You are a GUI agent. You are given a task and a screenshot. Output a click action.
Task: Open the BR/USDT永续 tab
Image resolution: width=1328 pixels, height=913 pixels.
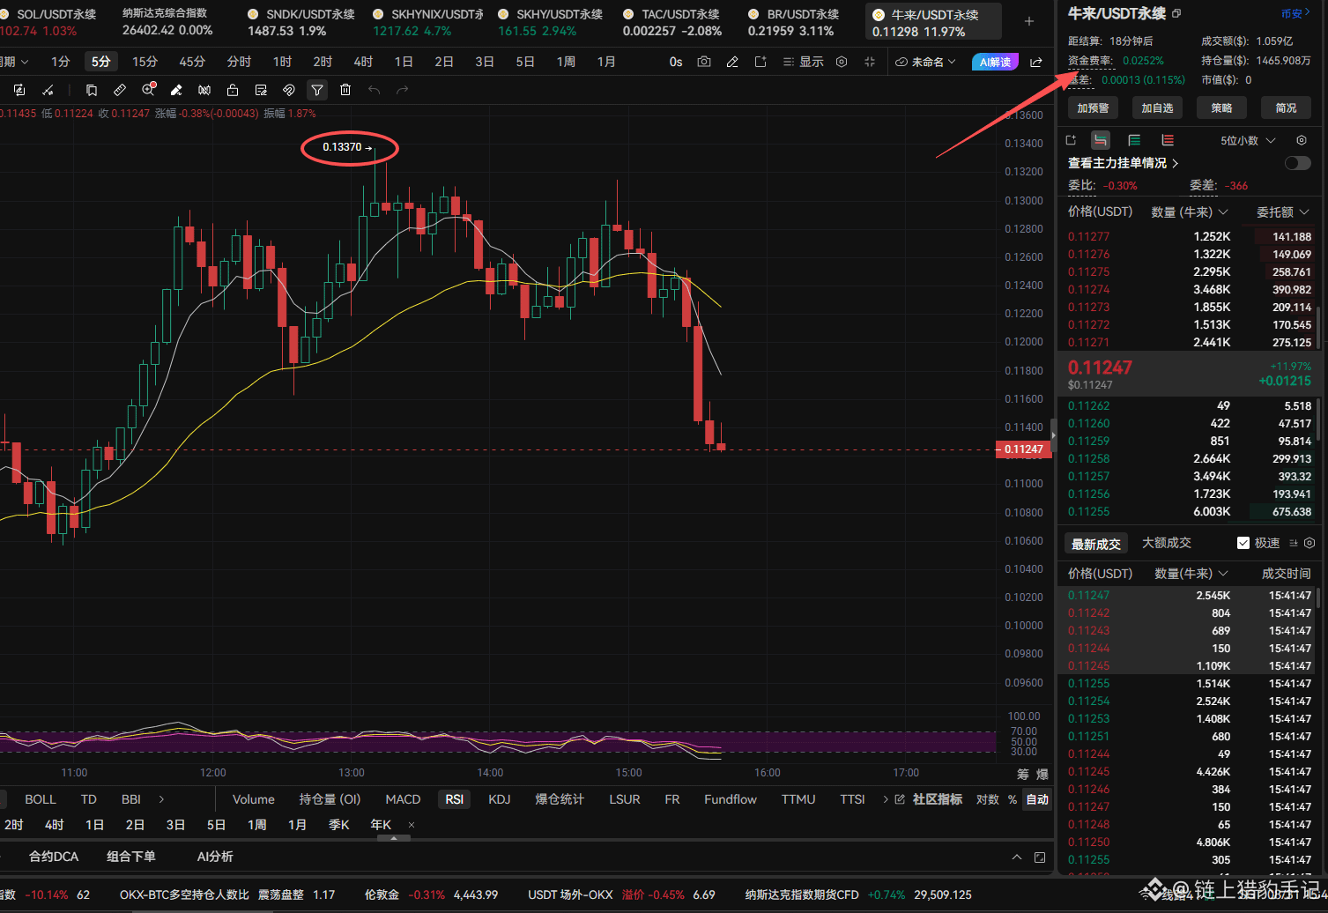[x=793, y=22]
